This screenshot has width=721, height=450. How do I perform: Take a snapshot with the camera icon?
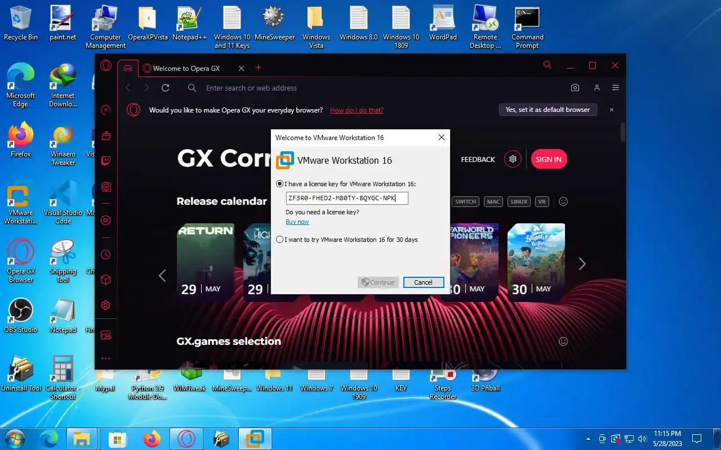click(575, 88)
